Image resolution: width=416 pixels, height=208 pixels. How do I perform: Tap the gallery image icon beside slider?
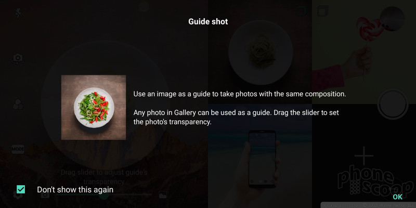163,194
